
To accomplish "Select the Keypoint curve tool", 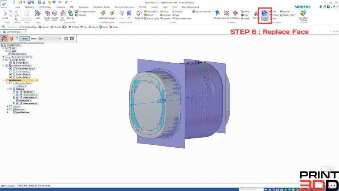I will click(139, 15).
